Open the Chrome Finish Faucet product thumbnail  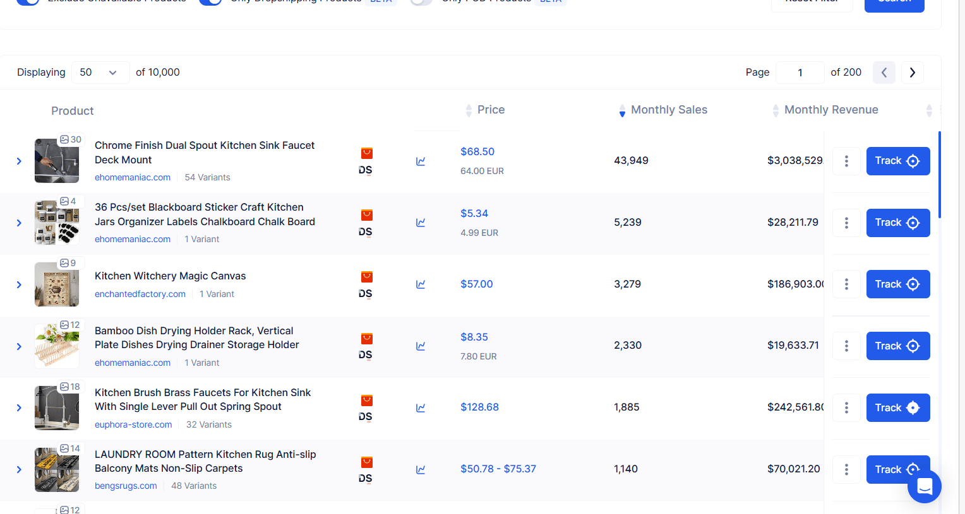tap(57, 161)
